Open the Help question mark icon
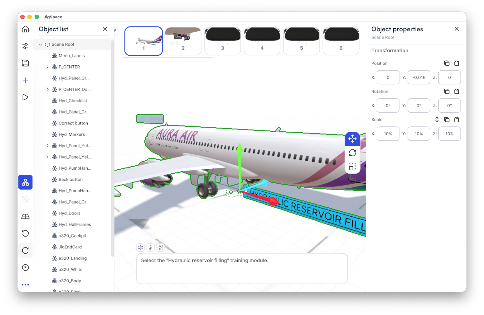This screenshot has width=484, height=315. click(x=26, y=268)
